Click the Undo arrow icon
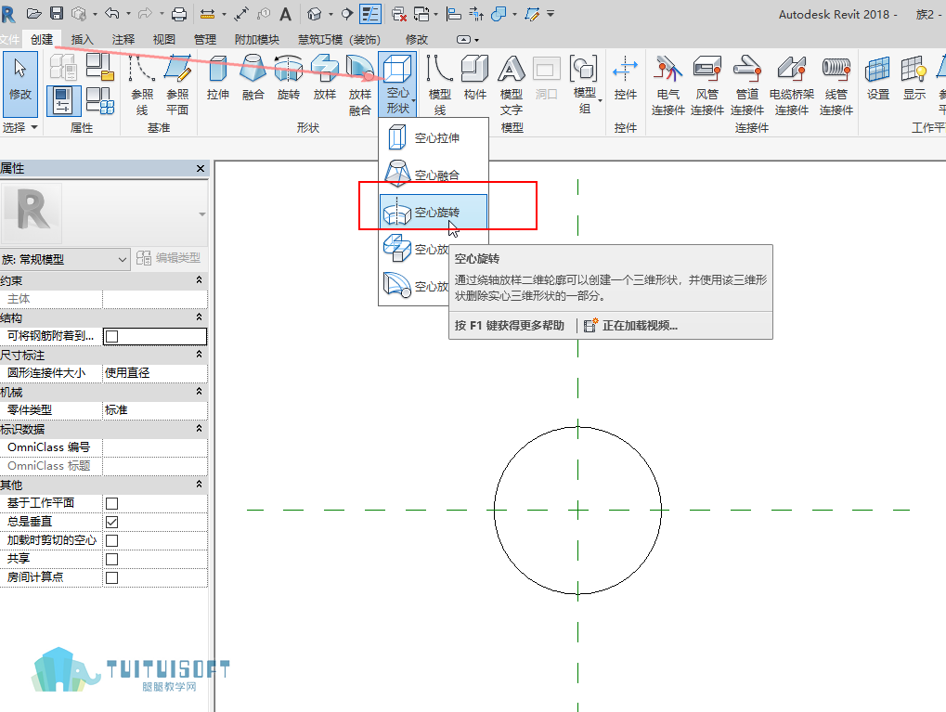Viewport: 946px width, 712px height. pos(112,13)
